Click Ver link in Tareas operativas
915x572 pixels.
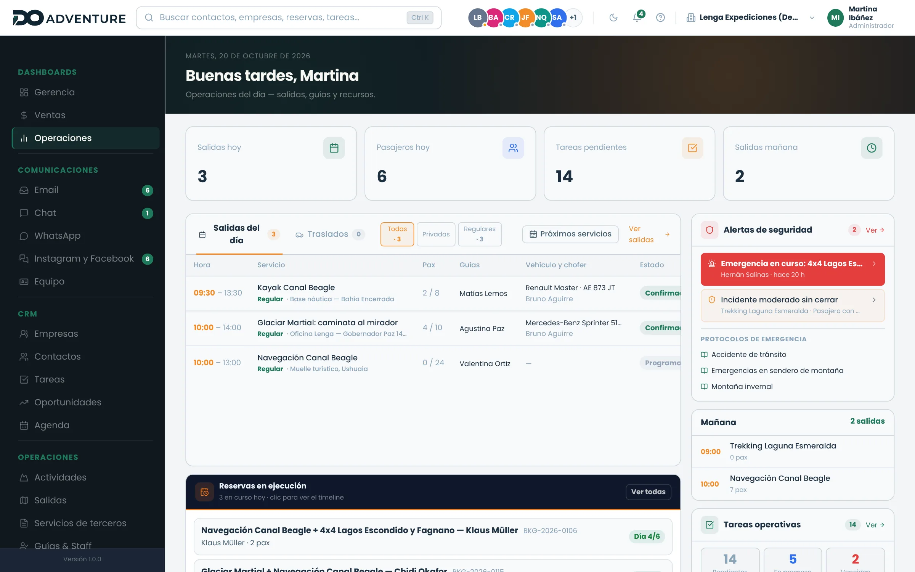tap(875, 525)
